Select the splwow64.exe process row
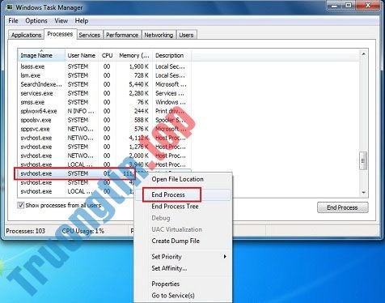 [x=104, y=111]
